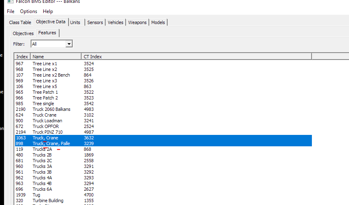This screenshot has height=205, width=349.
Task: Open the Help menu
Action: [48, 11]
